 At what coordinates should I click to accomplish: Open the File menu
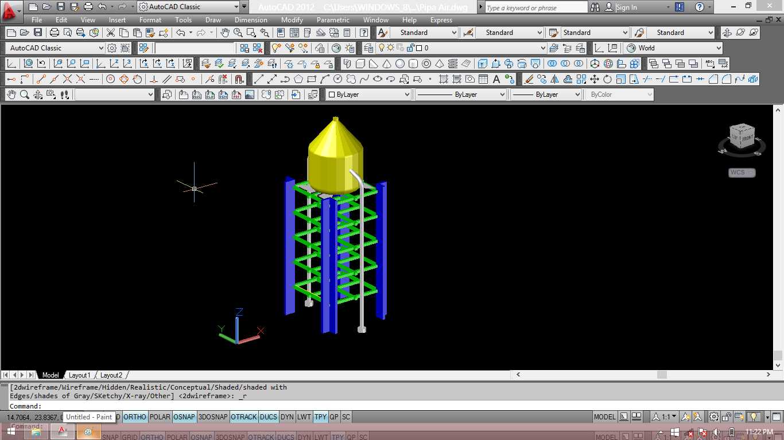pyautogui.click(x=37, y=20)
